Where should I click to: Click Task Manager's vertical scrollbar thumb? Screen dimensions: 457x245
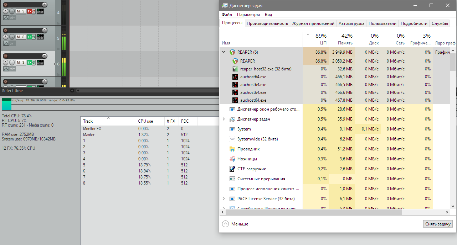click(453, 61)
